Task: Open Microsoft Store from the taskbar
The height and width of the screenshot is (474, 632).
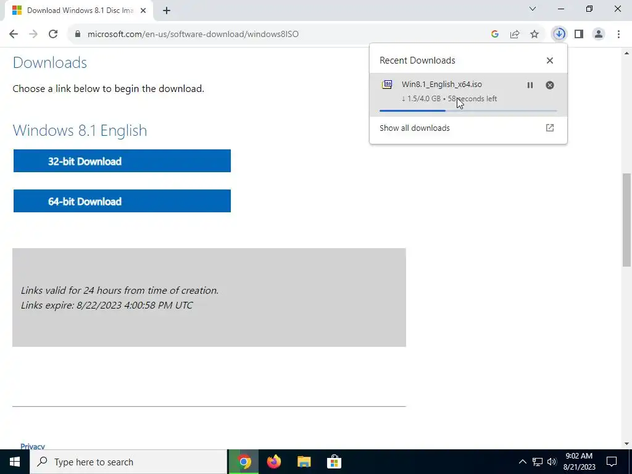Action: tap(334, 462)
